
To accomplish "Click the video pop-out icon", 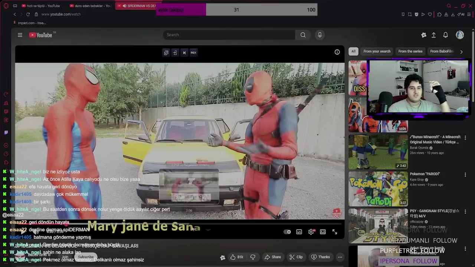I will (166, 53).
